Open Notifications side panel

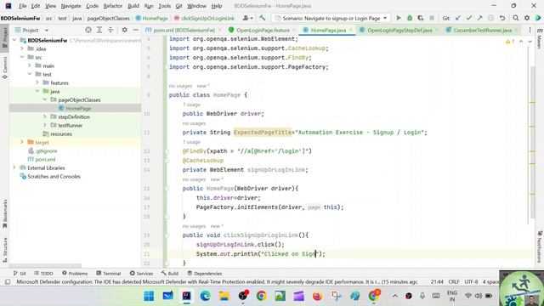point(540,247)
